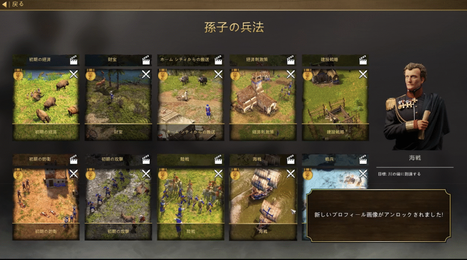
Task: Click the crossed swords icon on 初期の経済 card
Action: (x=73, y=74)
